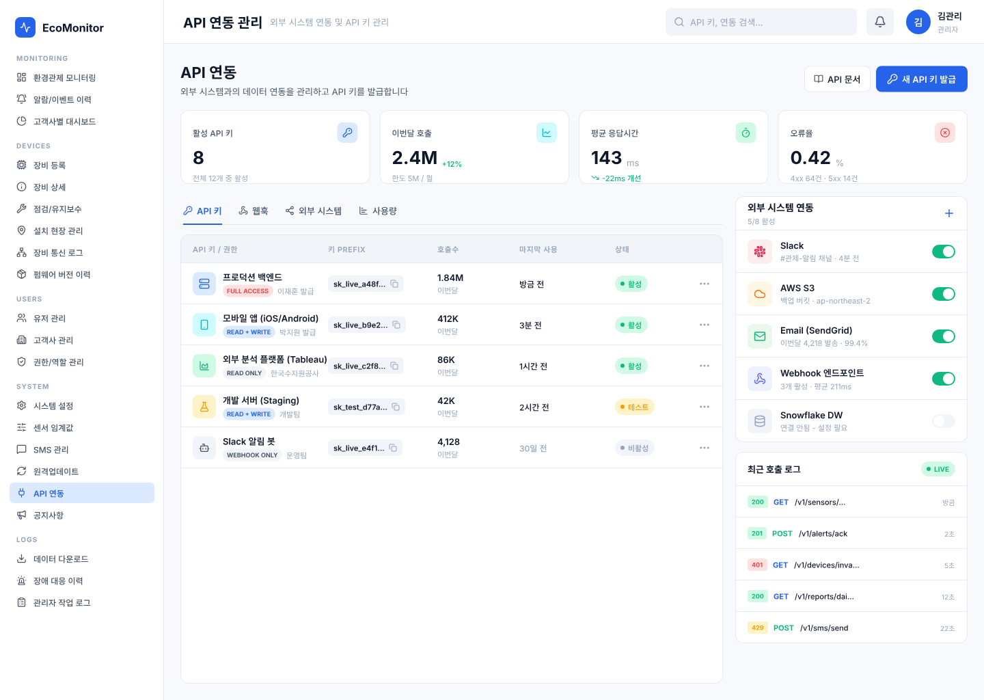Screen dimensions: 984x700
Task: Click the notification bell icon
Action: [880, 22]
